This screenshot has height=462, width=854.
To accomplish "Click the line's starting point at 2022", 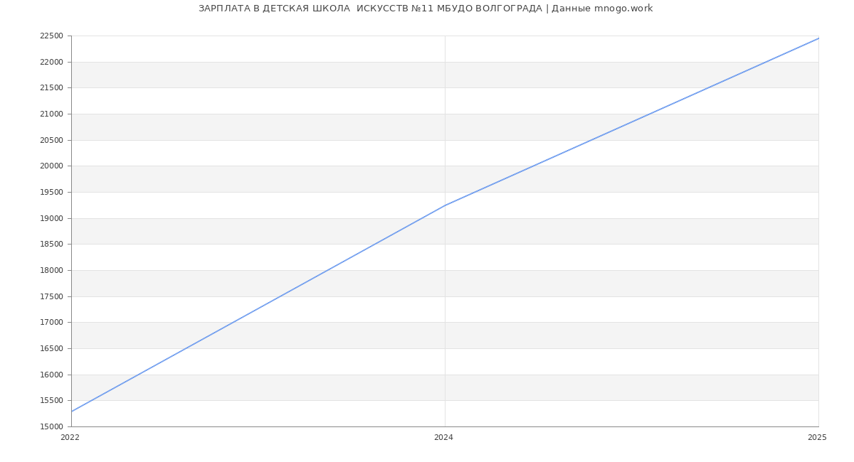I will click(x=71, y=412).
